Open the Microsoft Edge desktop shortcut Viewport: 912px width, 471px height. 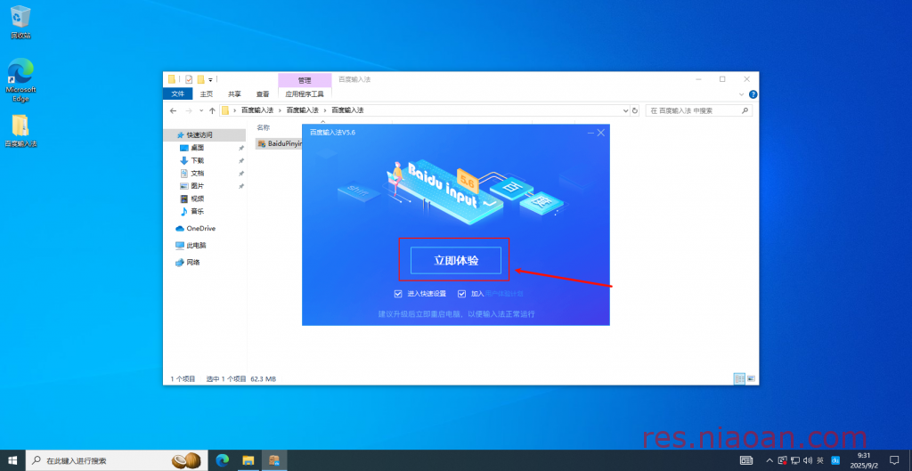point(20,79)
